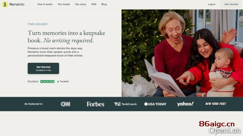The height and width of the screenshot is (136, 243).
Task: Visit the Blog page
Action: [104, 4]
